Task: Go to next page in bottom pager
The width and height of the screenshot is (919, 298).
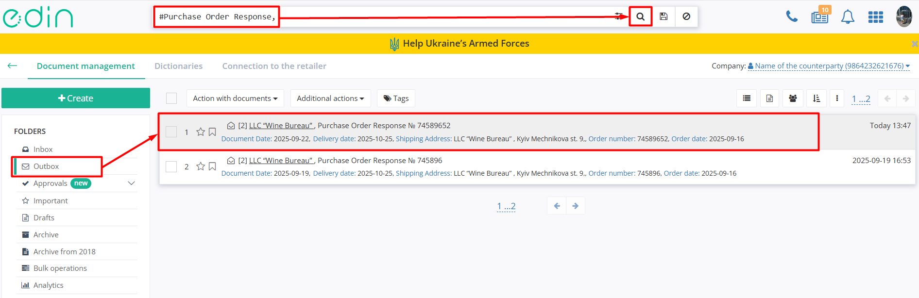Action: pos(576,206)
